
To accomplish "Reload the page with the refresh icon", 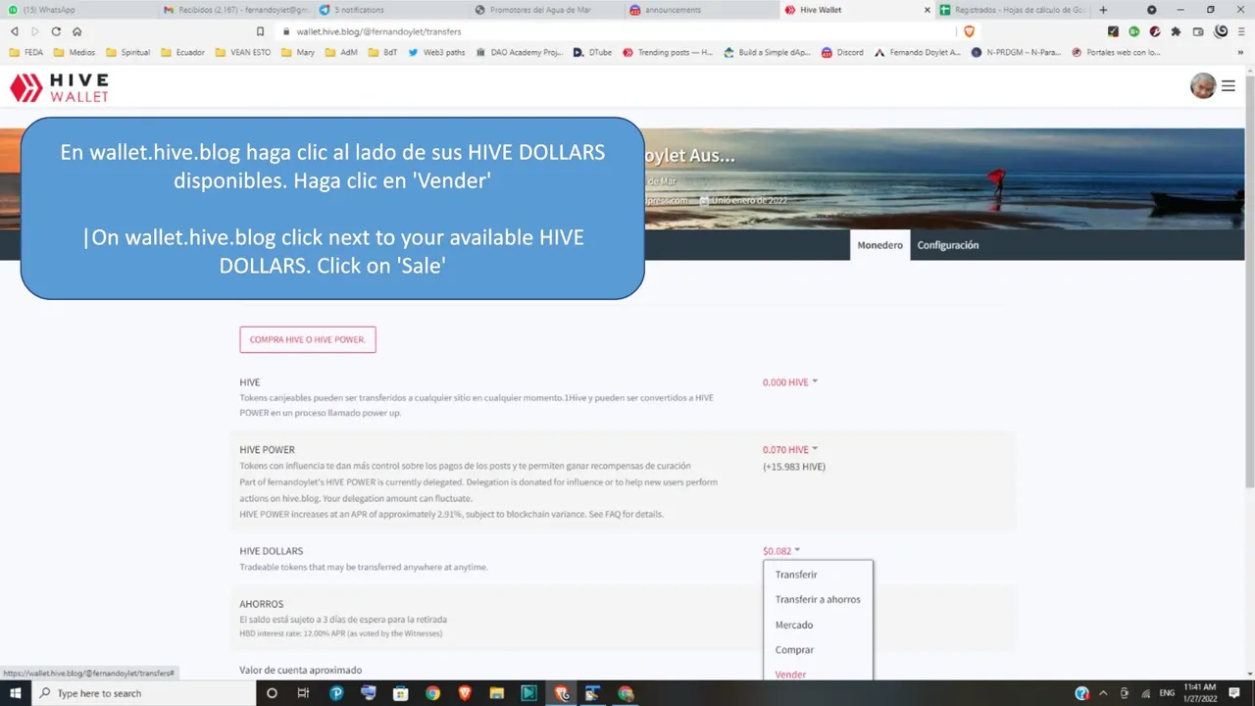I will [56, 31].
